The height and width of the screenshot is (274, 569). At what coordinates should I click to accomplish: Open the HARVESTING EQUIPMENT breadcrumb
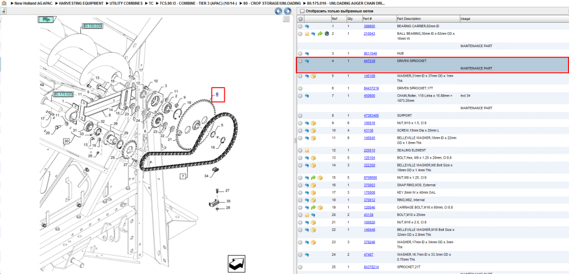[x=80, y=3]
